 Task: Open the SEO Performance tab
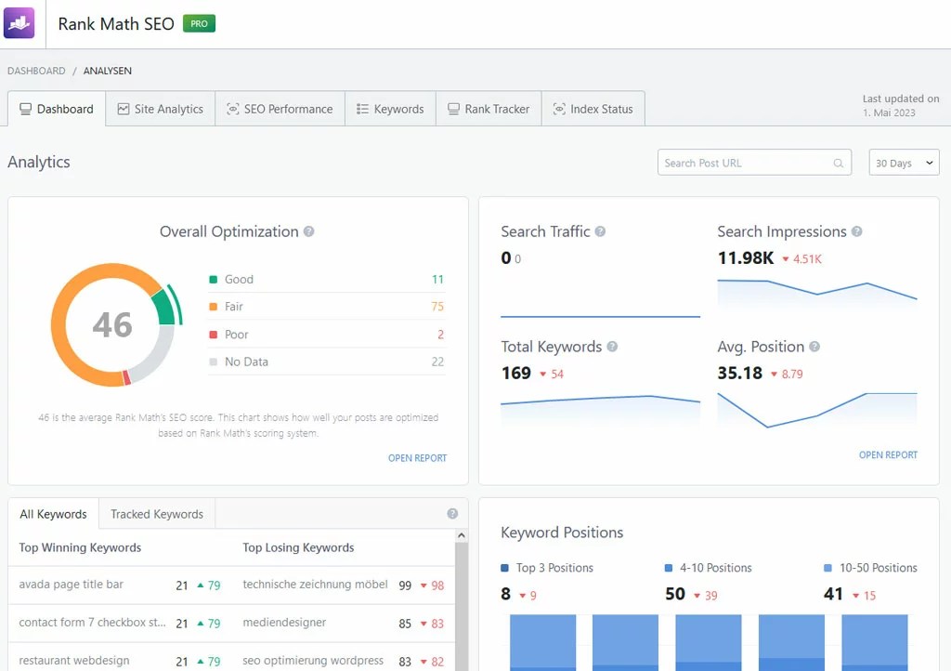(x=280, y=109)
